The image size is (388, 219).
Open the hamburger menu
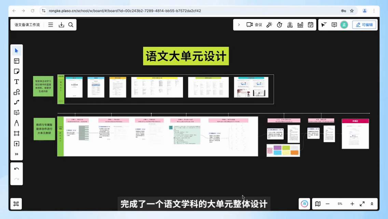51,25
